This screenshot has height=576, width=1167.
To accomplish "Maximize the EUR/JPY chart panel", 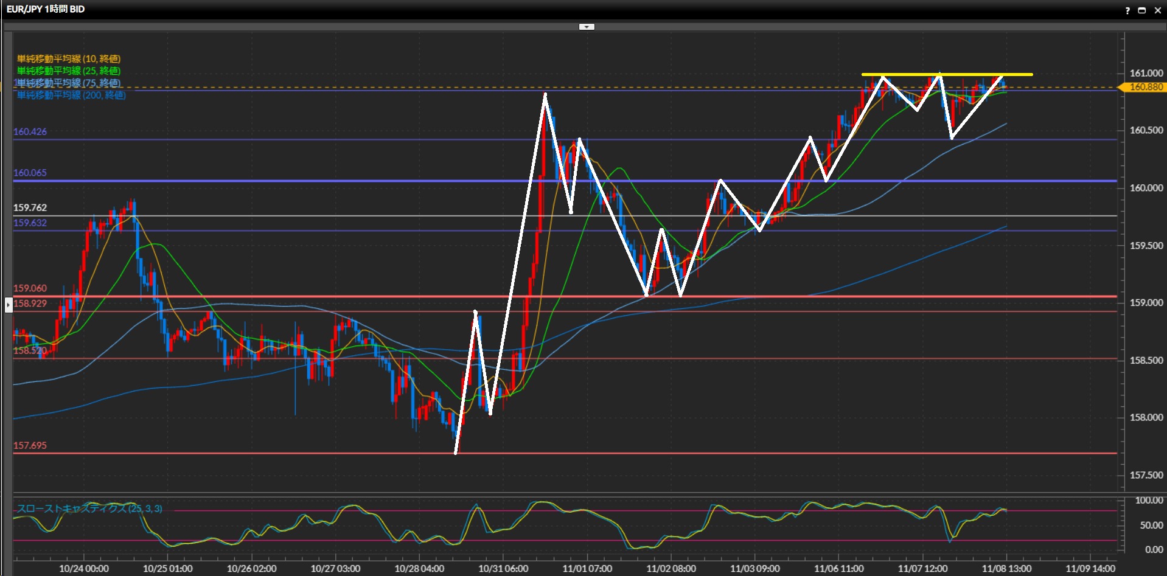I will pos(1142,10).
